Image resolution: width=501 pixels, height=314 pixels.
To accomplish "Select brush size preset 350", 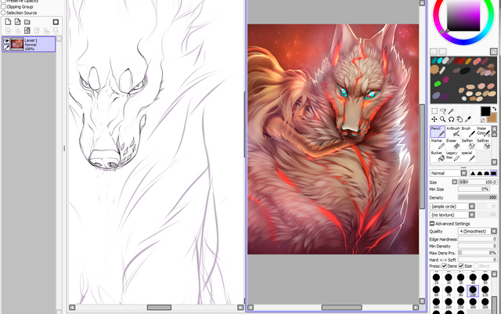I will coord(485,303).
